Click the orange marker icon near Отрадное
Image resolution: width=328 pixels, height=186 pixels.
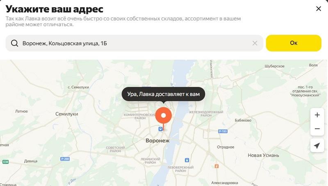tap(216, 166)
